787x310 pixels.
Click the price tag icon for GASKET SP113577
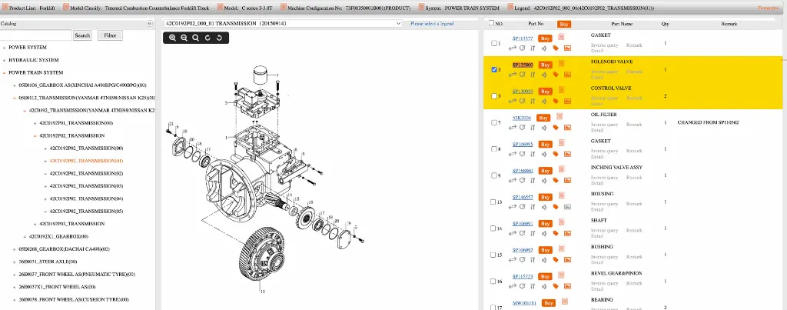pos(556,48)
